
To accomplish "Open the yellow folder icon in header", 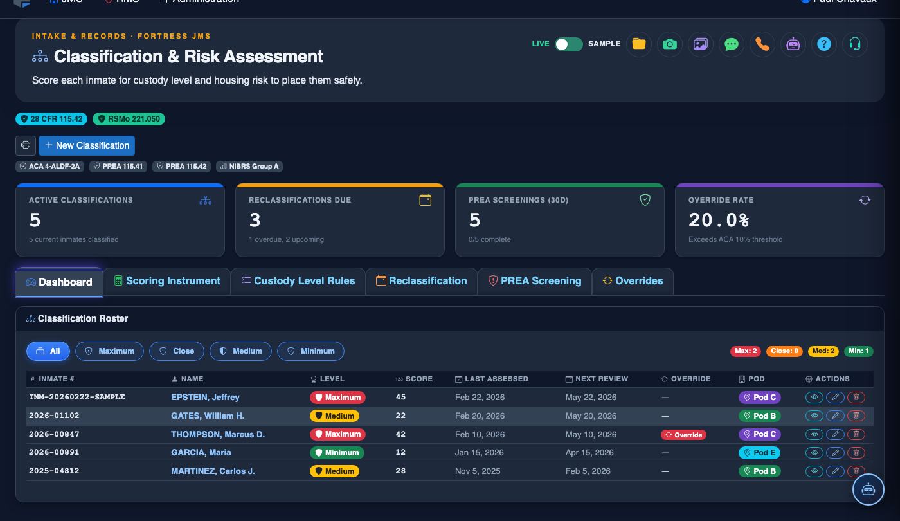I will click(x=639, y=44).
